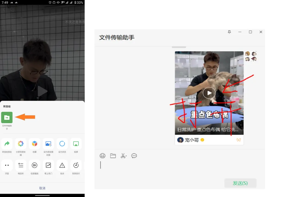Screen dimensions: 293x197
Task: Tap the 转发给朋友 share arrow icon
Action: tap(7, 144)
